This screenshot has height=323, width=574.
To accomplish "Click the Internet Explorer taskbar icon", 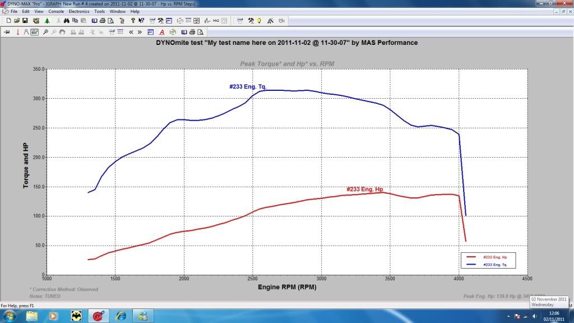I will (121, 316).
